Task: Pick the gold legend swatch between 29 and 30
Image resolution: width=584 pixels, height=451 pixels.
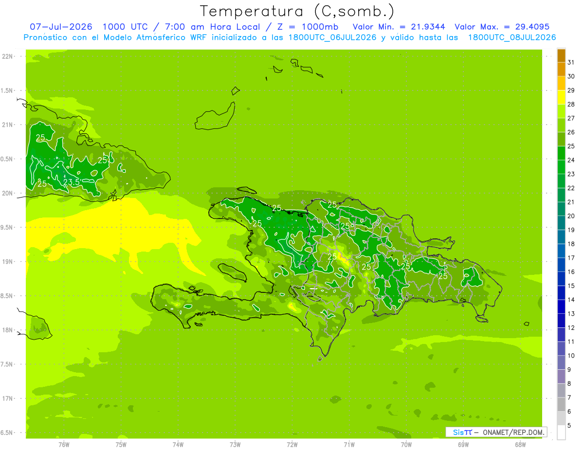Action: tap(562, 83)
